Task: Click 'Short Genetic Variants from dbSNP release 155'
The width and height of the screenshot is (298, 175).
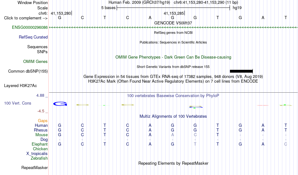Action: (x=173, y=67)
